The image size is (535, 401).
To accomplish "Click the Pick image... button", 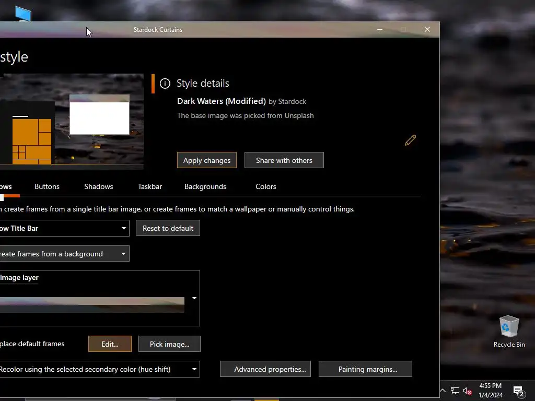I will 169,344.
